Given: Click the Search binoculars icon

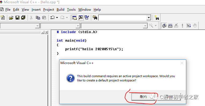Looking at the screenshot, I should coord(157,18).
